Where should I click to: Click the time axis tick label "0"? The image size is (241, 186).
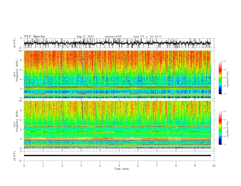pyautogui.click(x=24, y=166)
